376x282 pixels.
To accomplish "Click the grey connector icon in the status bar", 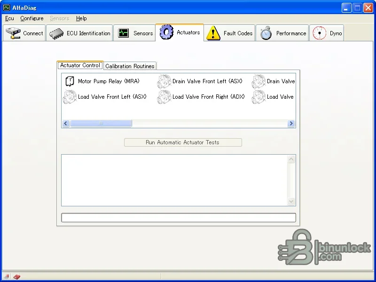I will pyautogui.click(x=7, y=277).
